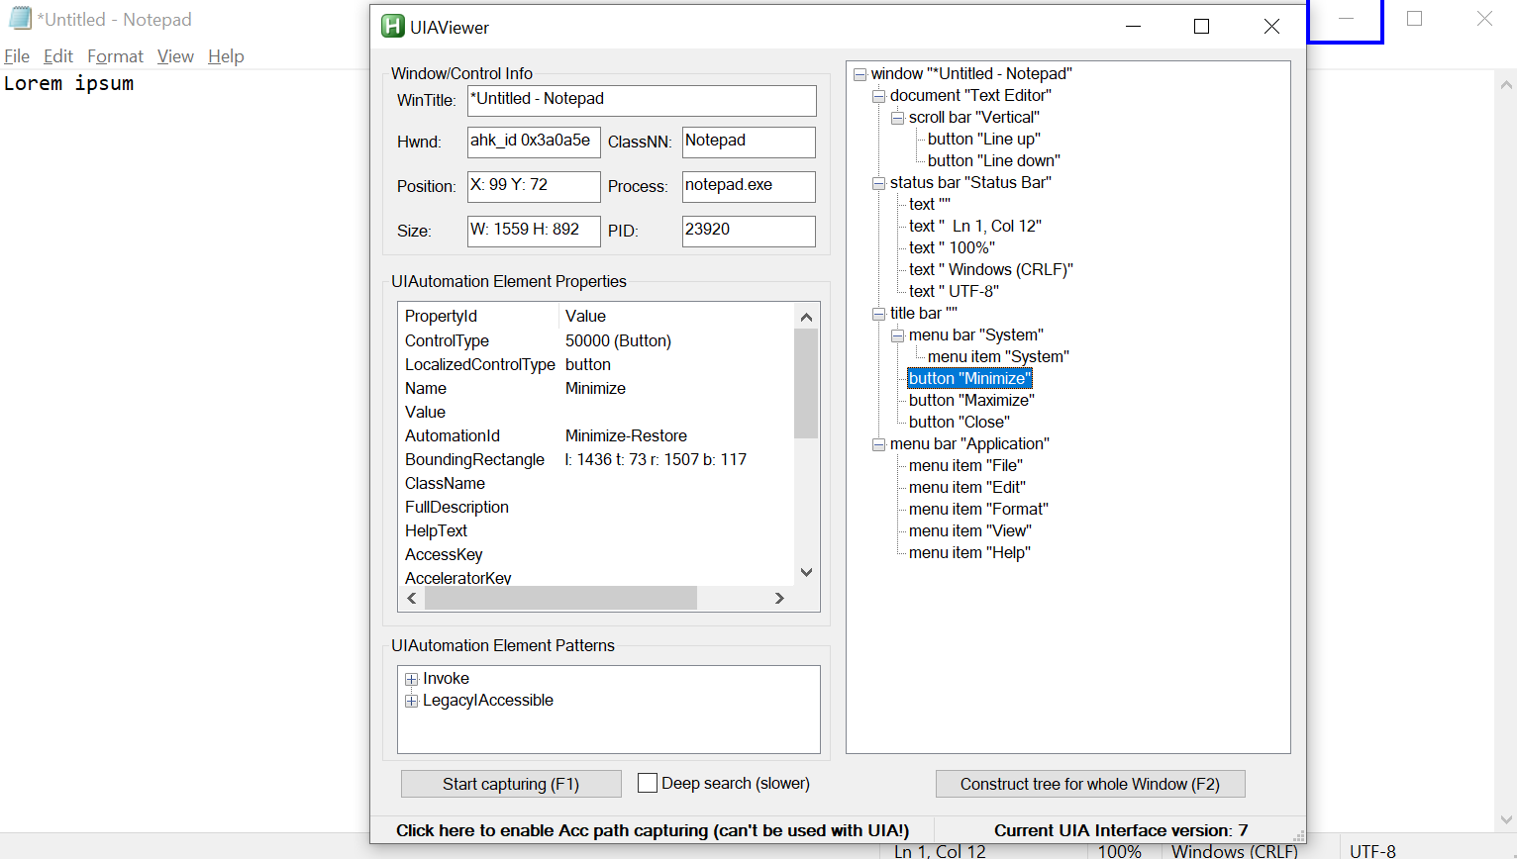Image resolution: width=1517 pixels, height=859 pixels.
Task: Select text "Ln 1, Col 12" tree item
Action: coord(974,226)
